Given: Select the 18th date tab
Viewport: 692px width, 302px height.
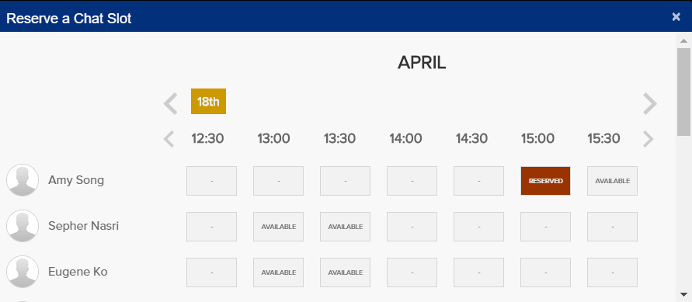Looking at the screenshot, I should coord(208,102).
